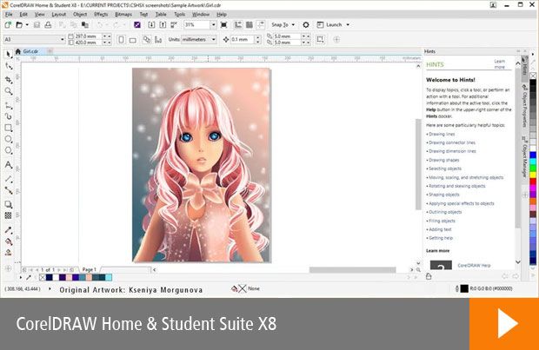Click the Options gear icon in toolbar
539x350 pixels.
coord(305,25)
